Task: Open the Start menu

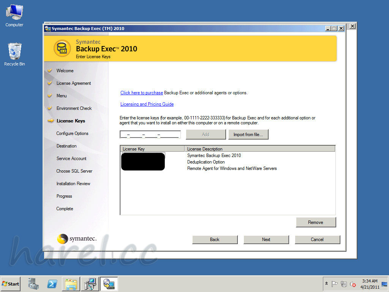Action: (10, 284)
